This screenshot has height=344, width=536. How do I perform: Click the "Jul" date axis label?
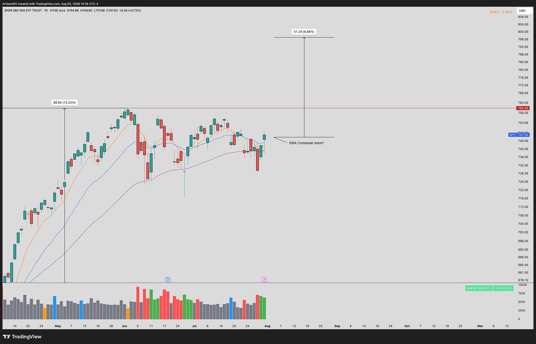pos(194,326)
